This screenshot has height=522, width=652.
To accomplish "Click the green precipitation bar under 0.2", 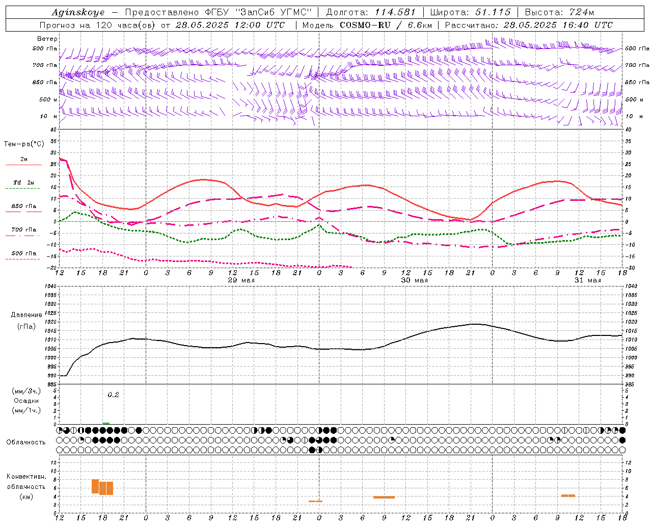I will 106,423.
